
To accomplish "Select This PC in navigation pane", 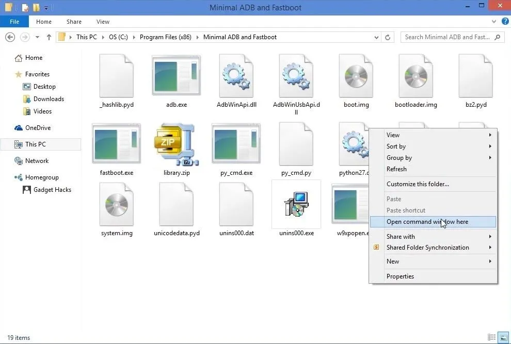I will click(41, 144).
